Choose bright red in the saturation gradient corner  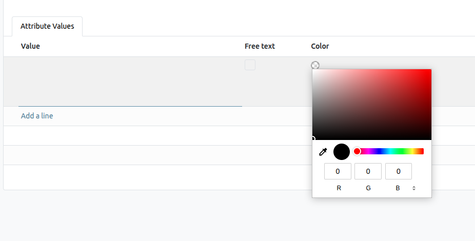click(430, 71)
